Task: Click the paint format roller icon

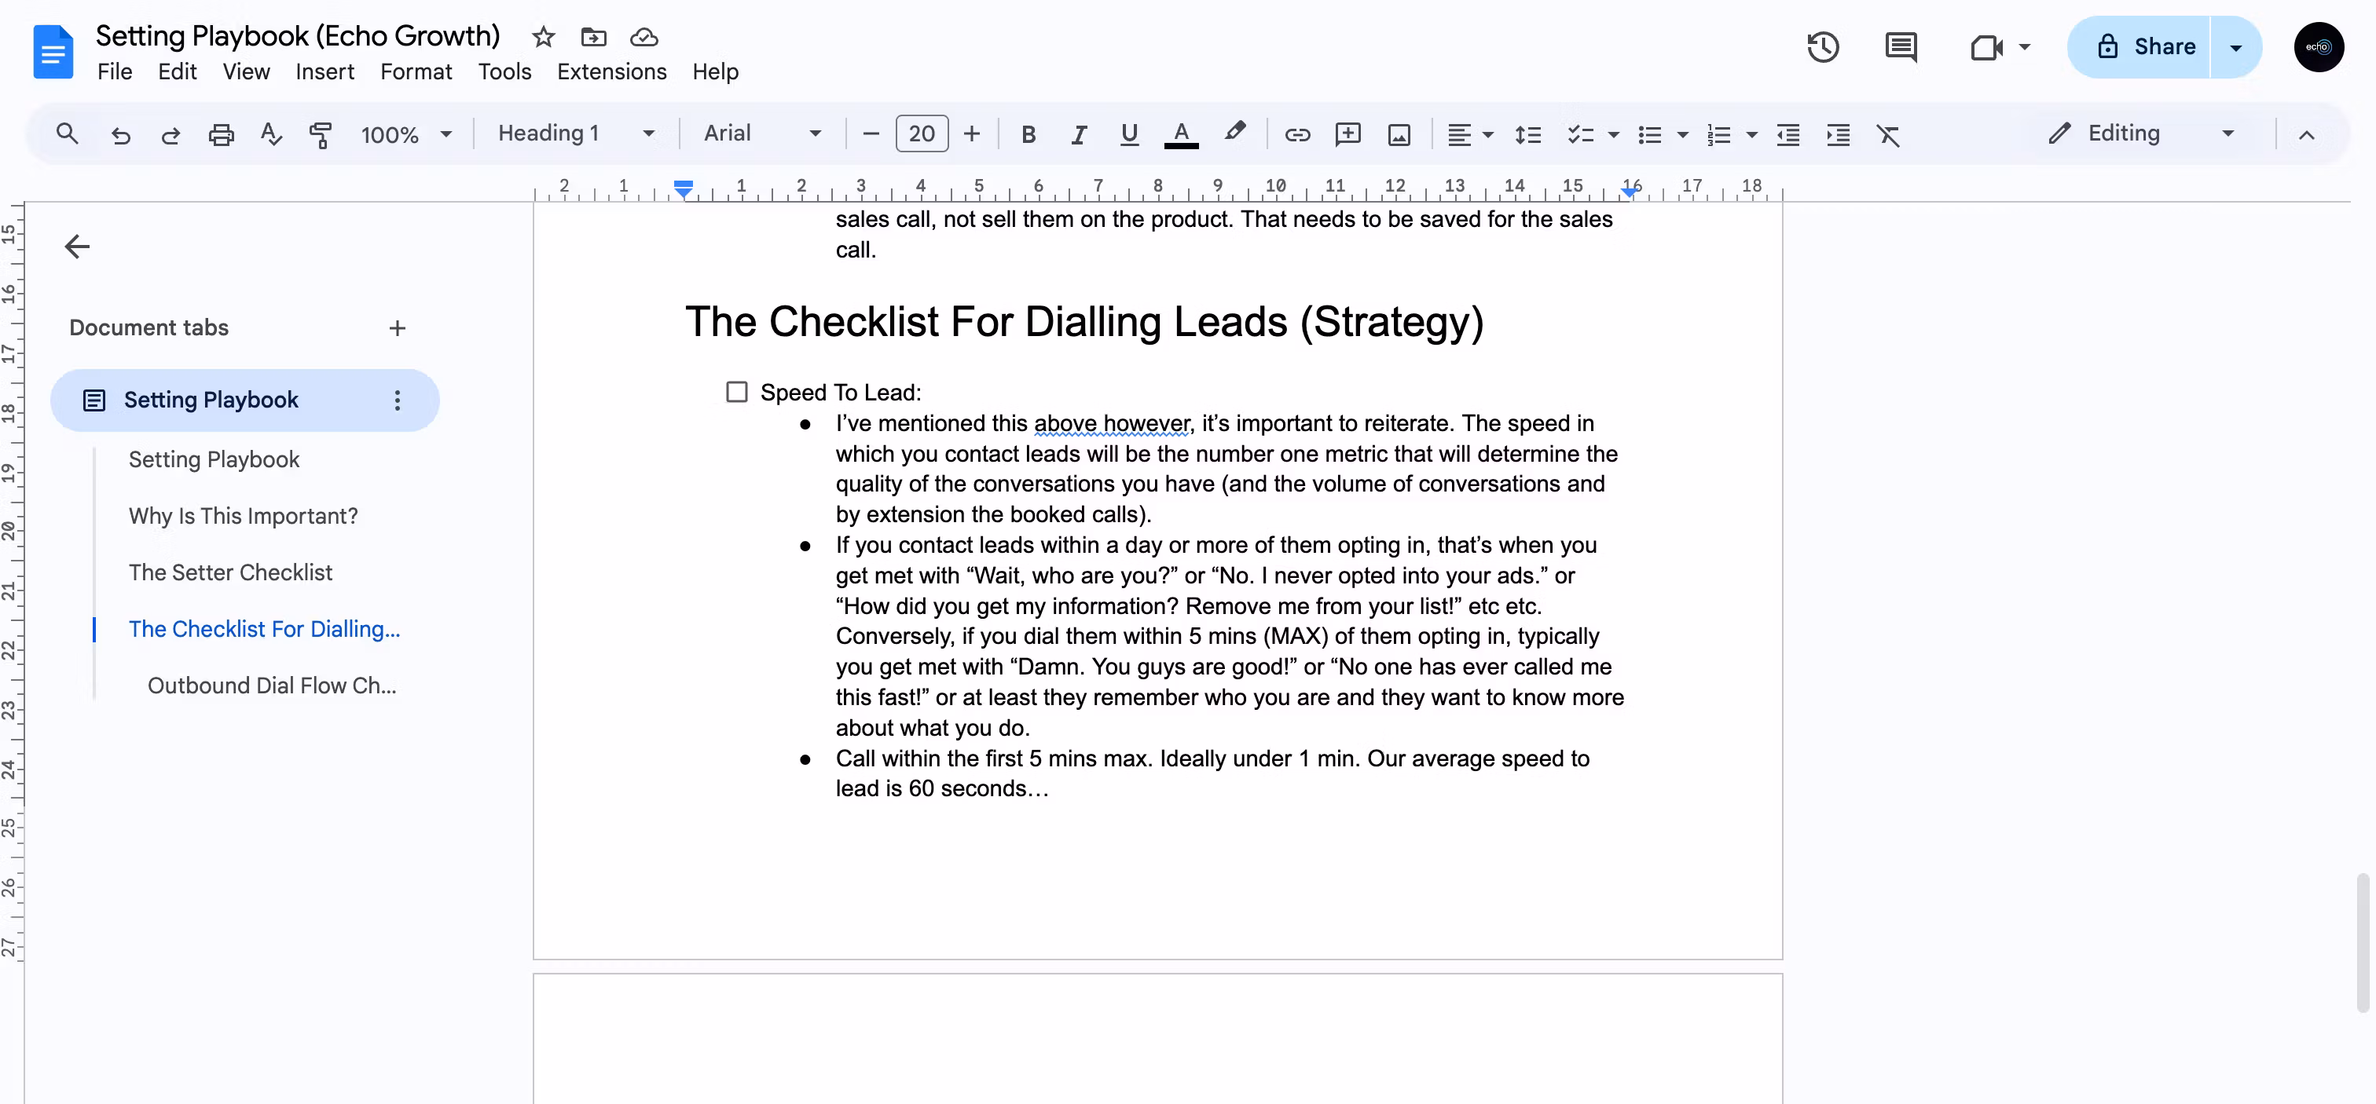Action: coord(320,134)
